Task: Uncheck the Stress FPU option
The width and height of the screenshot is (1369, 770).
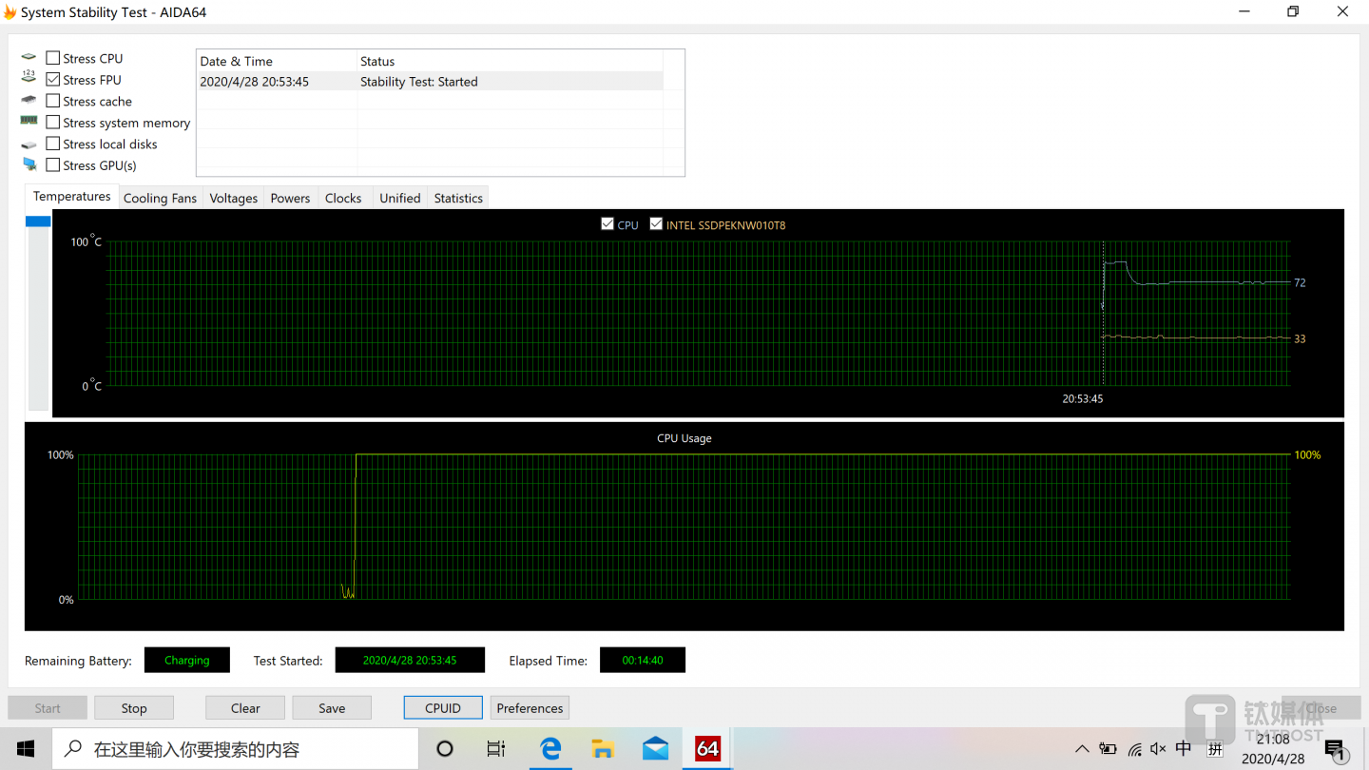Action: coord(53,80)
